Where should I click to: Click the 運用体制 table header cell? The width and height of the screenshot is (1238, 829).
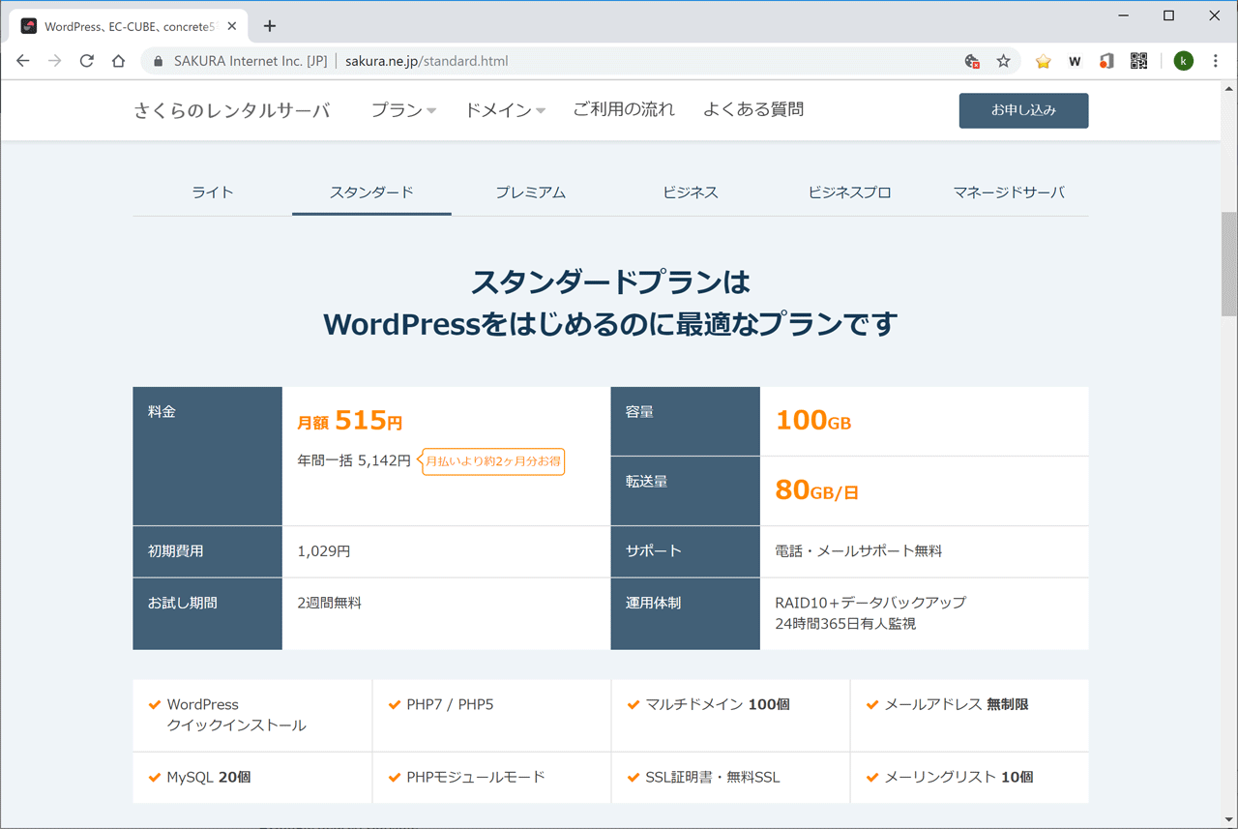(686, 613)
